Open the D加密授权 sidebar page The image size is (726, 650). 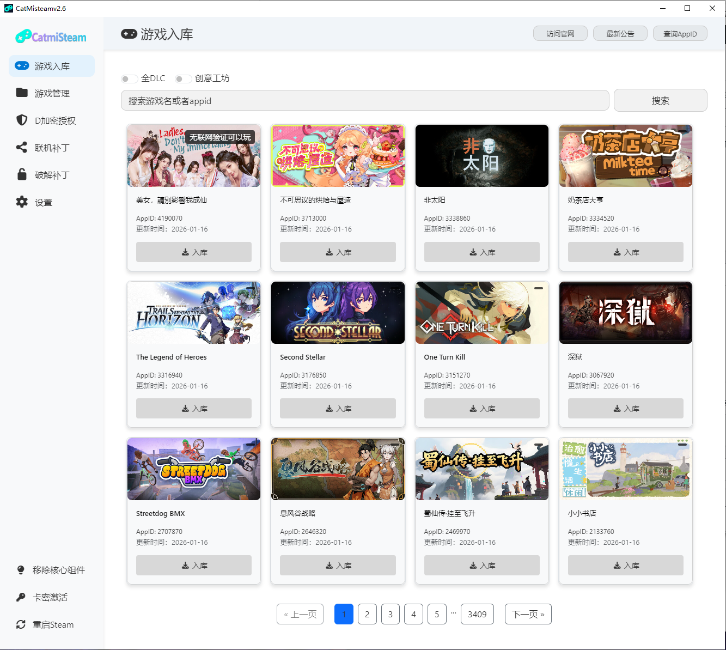click(x=52, y=120)
